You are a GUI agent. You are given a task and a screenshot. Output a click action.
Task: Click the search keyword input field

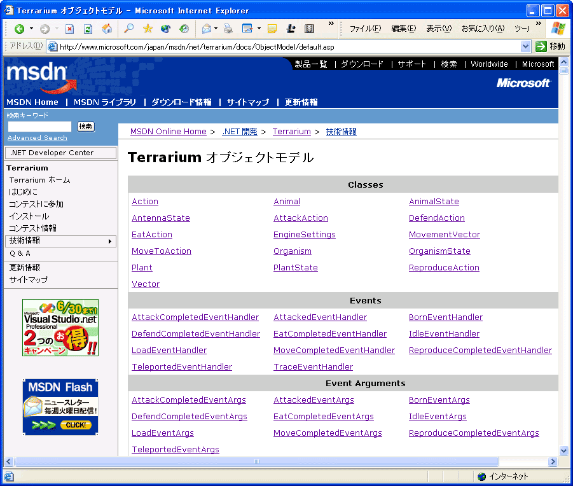39,127
